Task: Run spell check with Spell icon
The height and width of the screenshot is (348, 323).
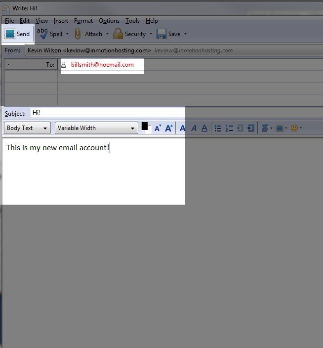Action: click(43, 34)
